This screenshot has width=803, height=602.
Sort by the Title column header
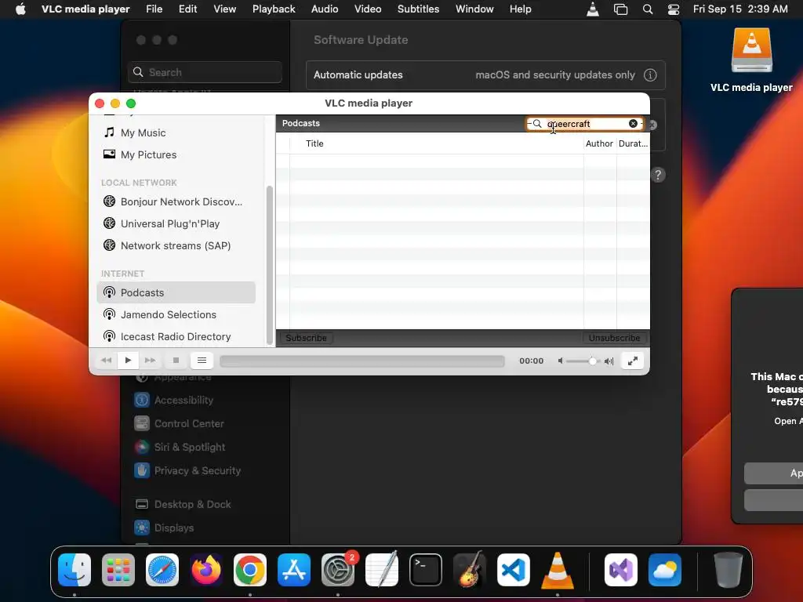pyautogui.click(x=436, y=144)
